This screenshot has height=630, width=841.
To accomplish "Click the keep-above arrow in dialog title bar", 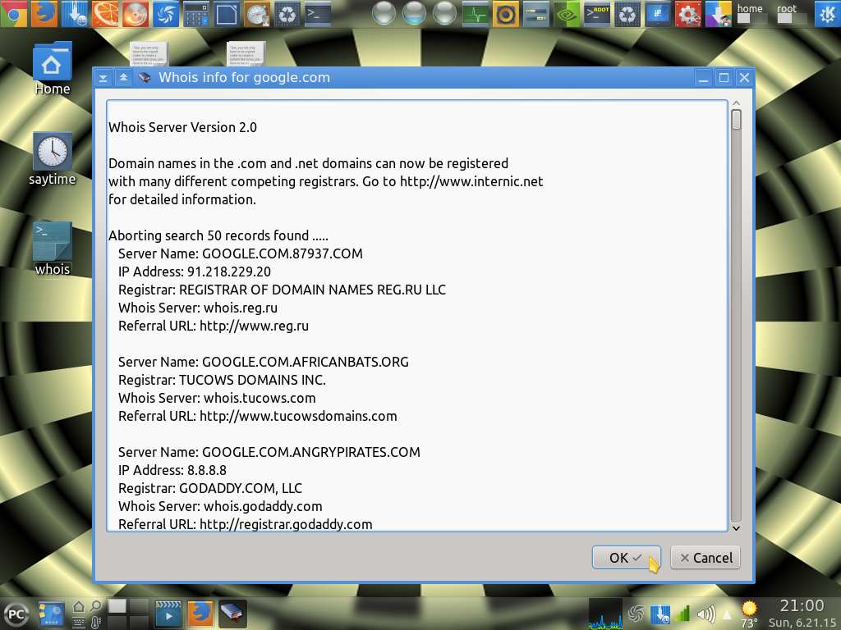I will [x=123, y=78].
